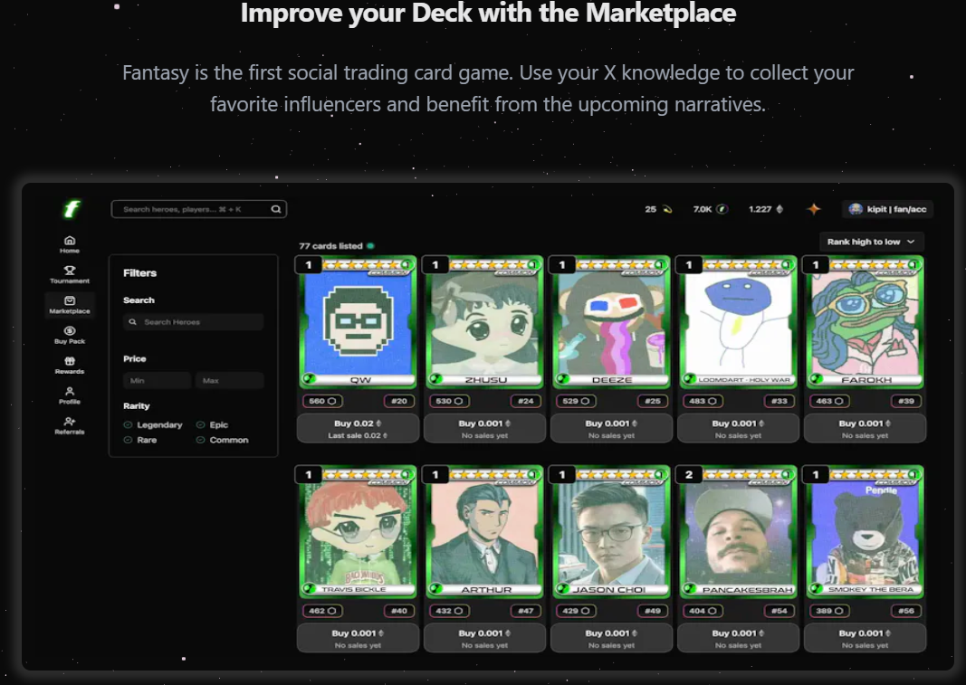
Task: Go to Tournament trophy icon
Action: point(70,271)
